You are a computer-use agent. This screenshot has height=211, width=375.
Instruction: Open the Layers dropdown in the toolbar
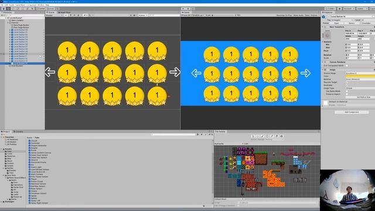pos(362,9)
